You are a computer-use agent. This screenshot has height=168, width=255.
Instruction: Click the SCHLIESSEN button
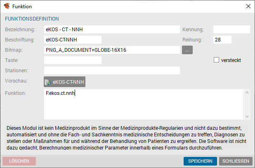(236, 161)
